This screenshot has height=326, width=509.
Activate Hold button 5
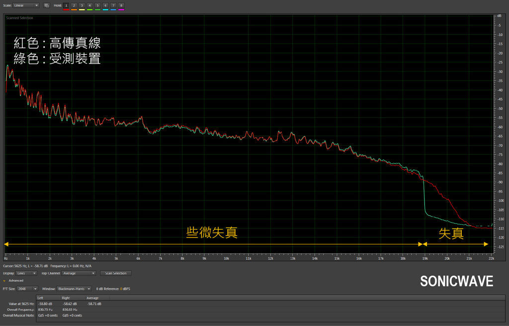pos(97,5)
